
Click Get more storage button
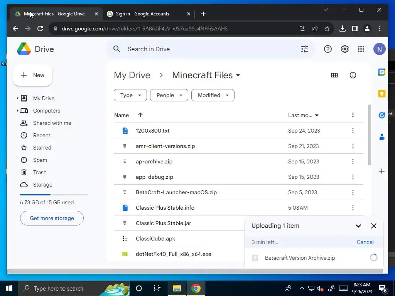point(52,218)
